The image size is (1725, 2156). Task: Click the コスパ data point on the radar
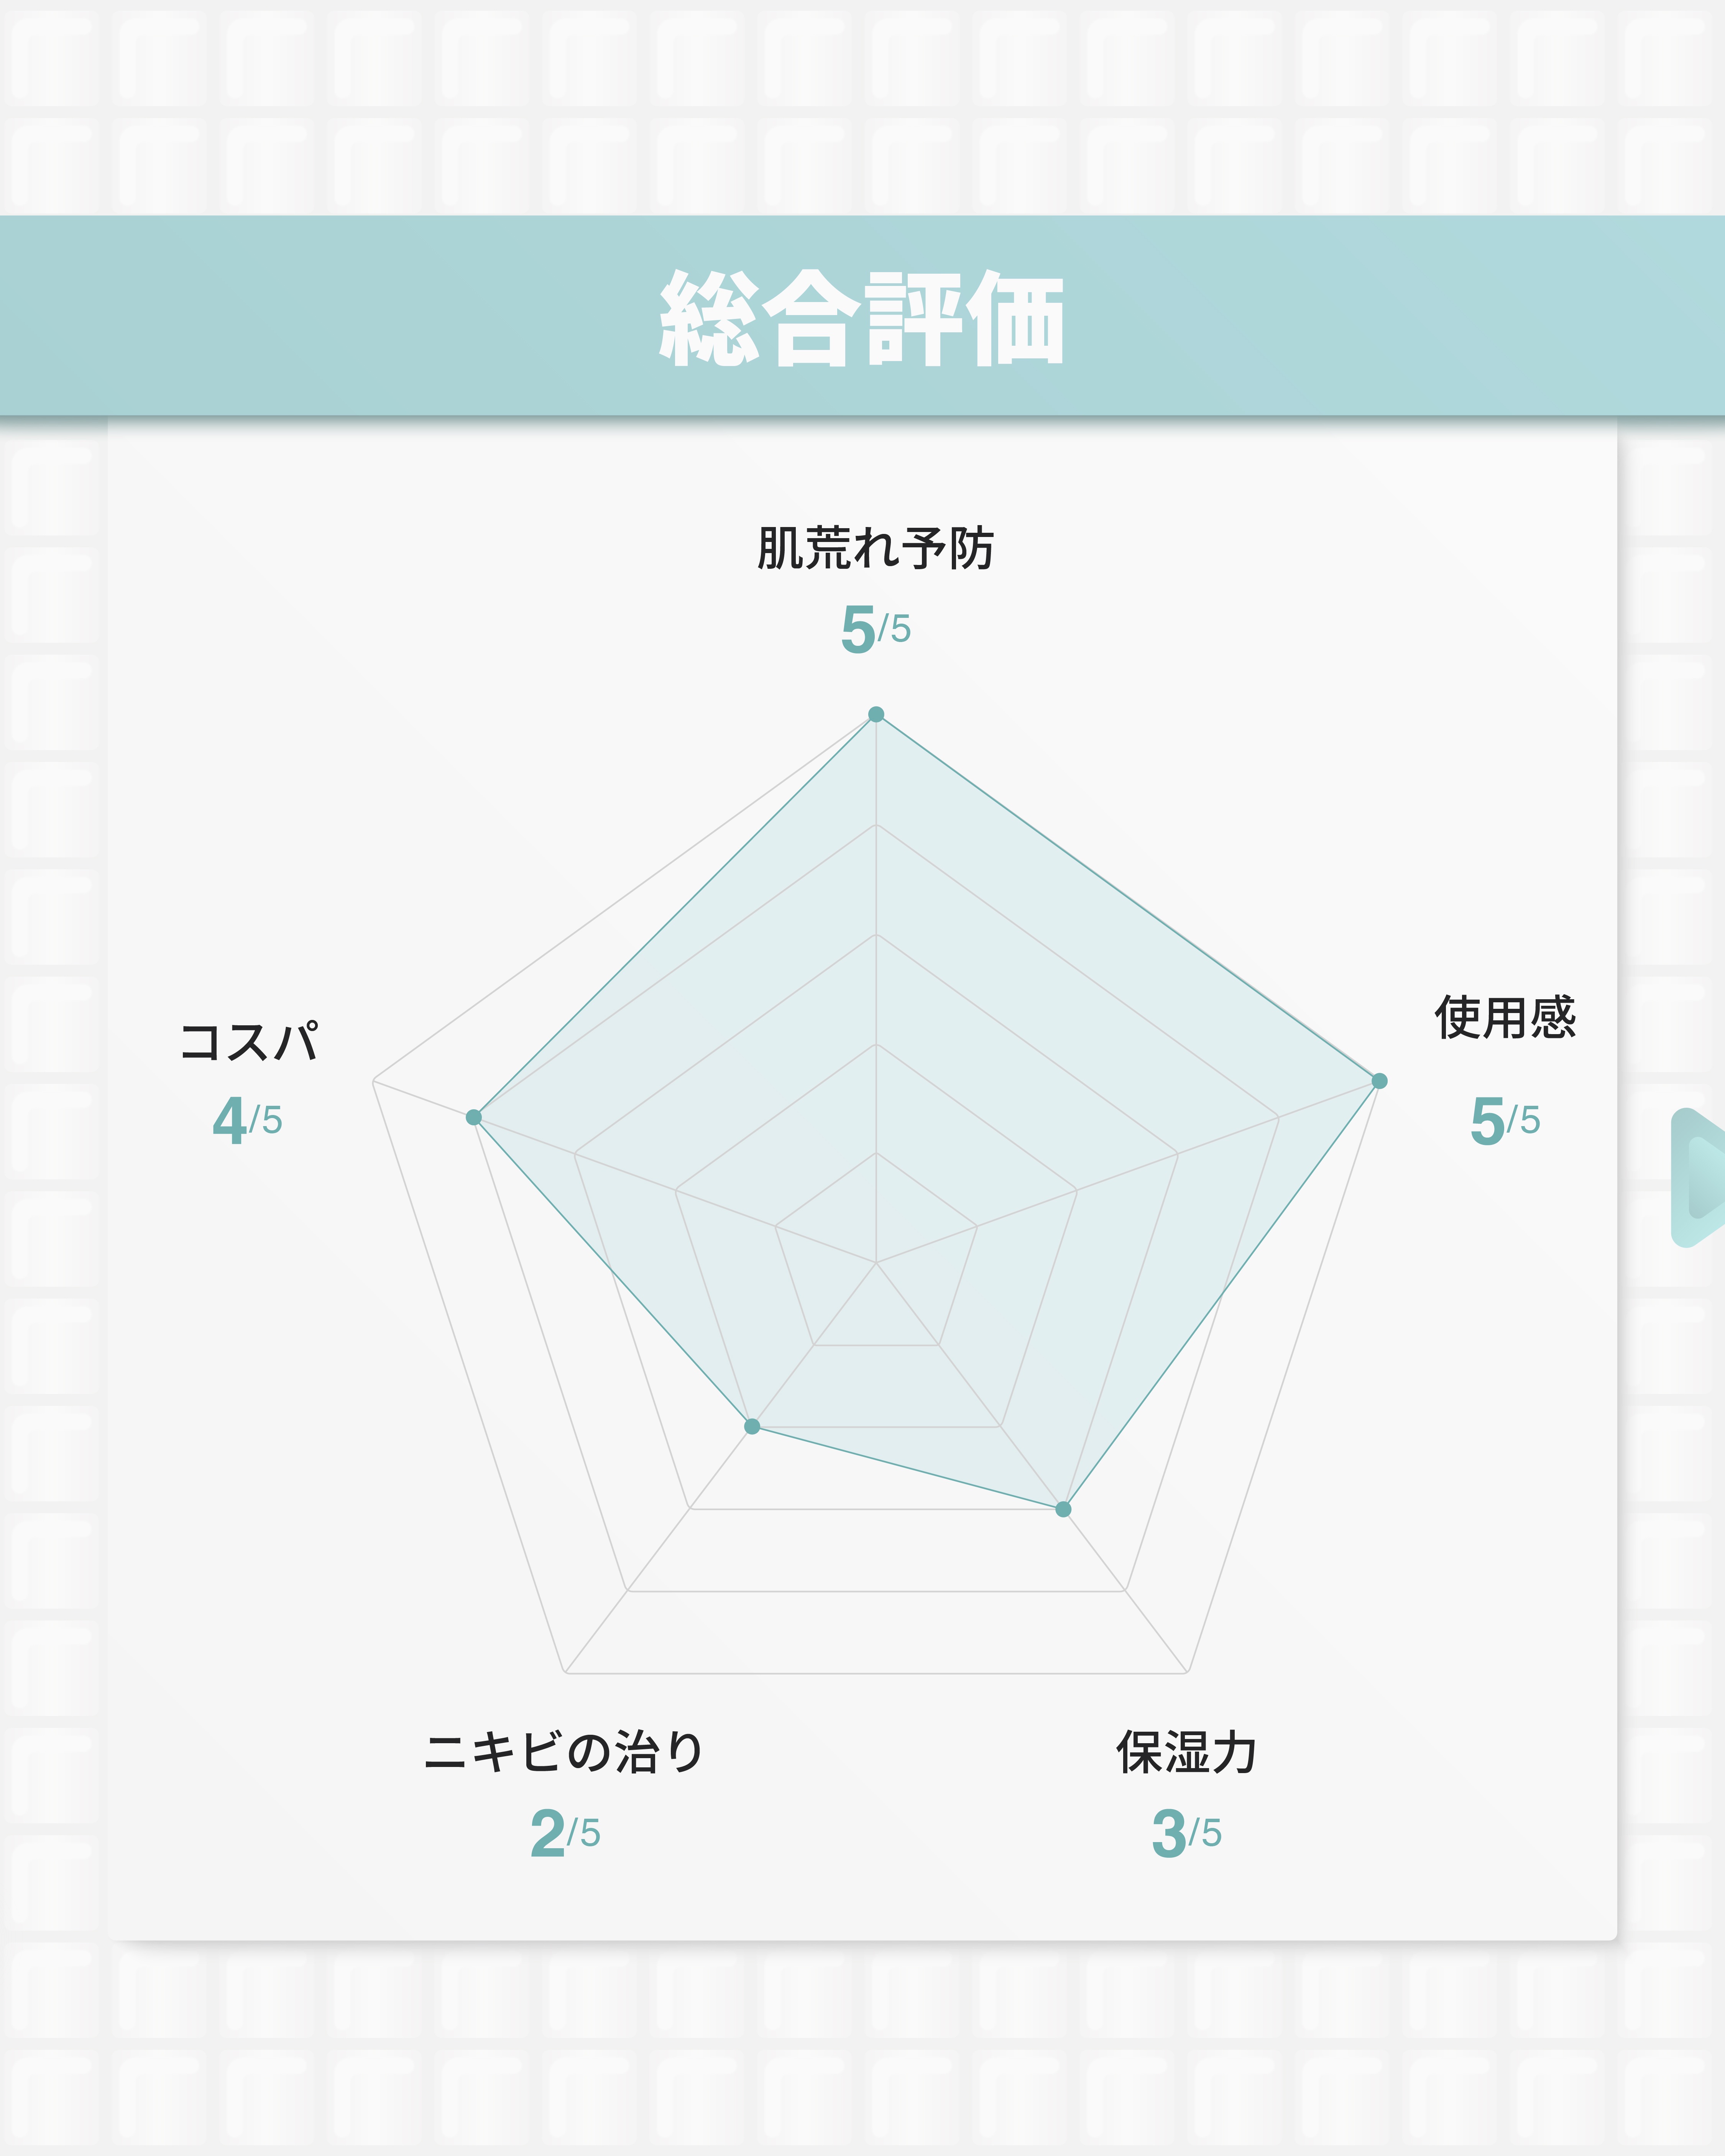tap(474, 1117)
